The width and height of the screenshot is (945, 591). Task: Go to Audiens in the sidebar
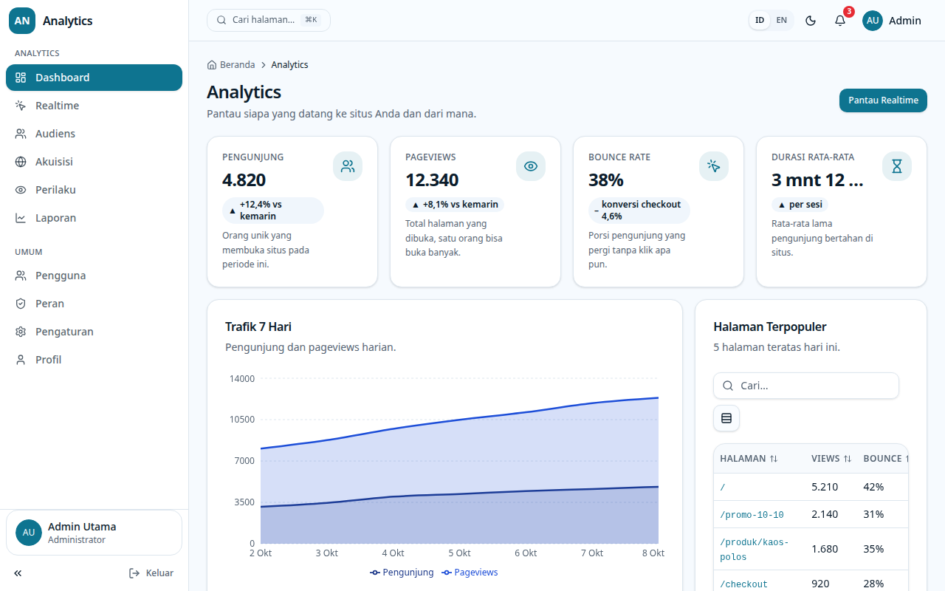pos(94,134)
